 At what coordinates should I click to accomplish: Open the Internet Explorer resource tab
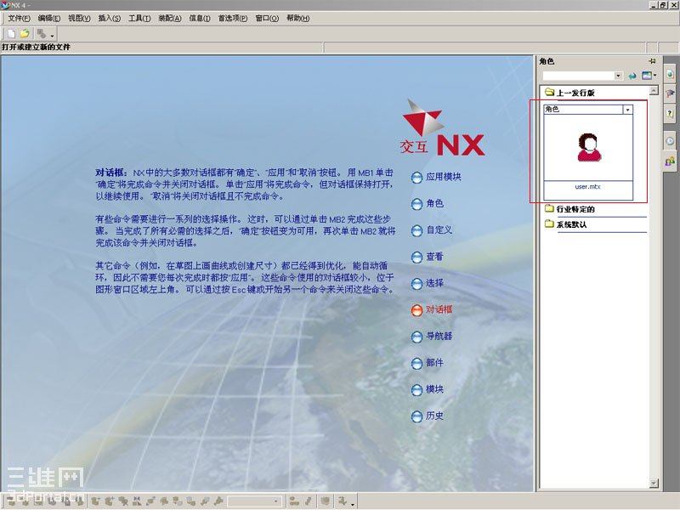click(x=670, y=75)
